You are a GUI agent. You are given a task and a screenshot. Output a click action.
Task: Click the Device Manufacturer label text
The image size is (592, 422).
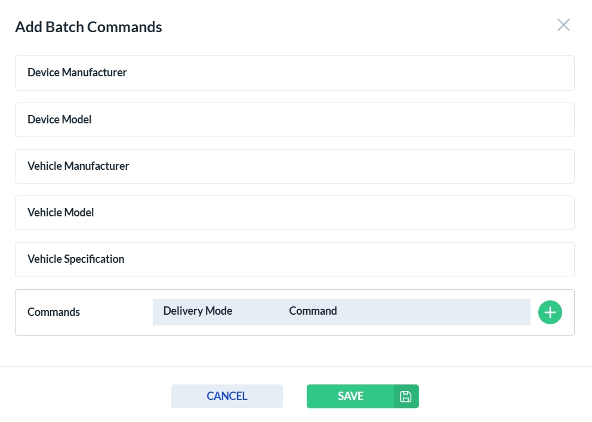[x=77, y=73]
